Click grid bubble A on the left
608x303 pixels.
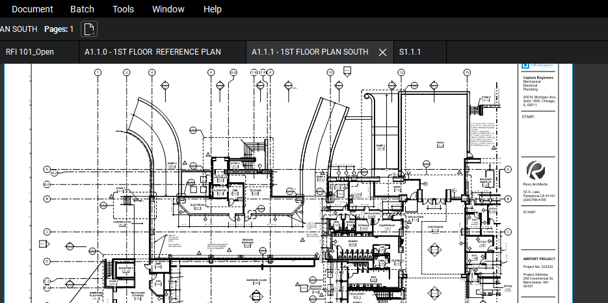click(47, 169)
